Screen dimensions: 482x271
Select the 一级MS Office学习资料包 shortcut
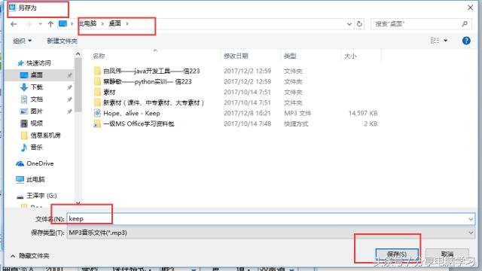(x=139, y=123)
